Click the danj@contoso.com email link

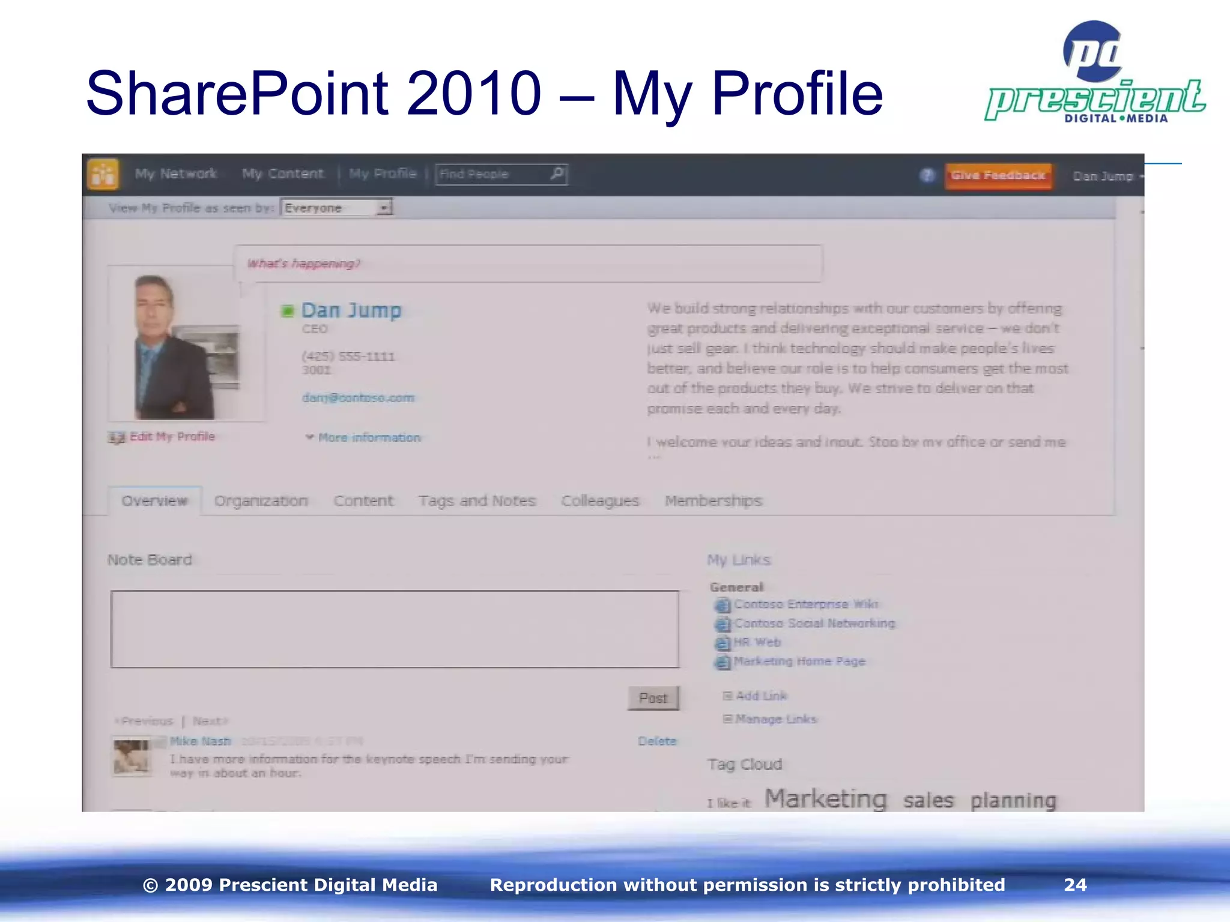pyautogui.click(x=359, y=398)
